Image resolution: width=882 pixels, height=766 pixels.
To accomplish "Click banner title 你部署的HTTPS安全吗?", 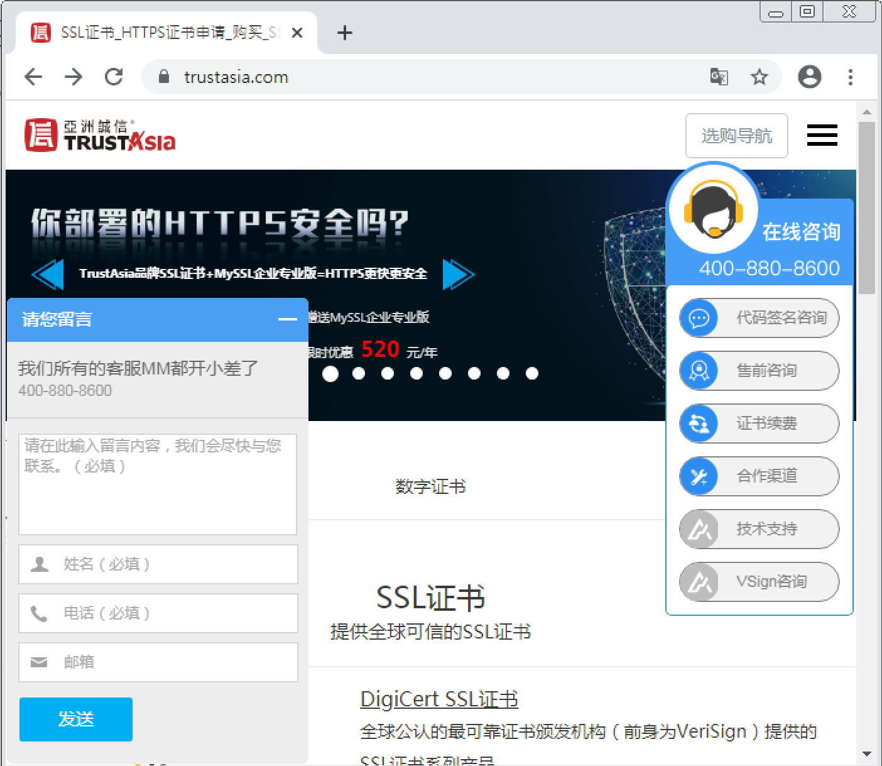I will pos(220,224).
